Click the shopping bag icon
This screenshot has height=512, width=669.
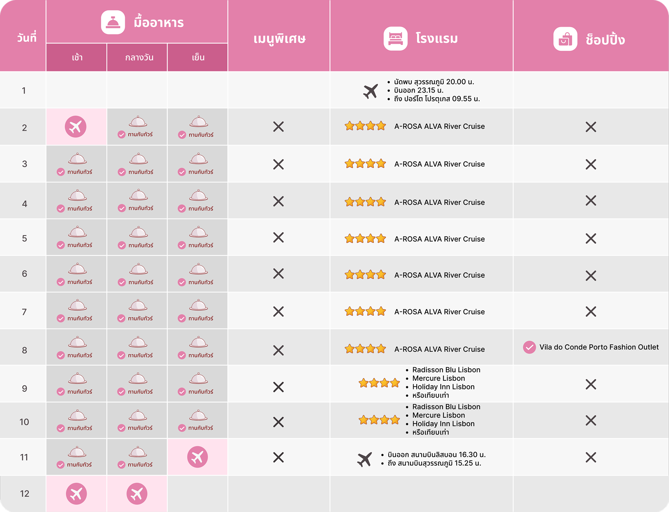tap(565, 39)
